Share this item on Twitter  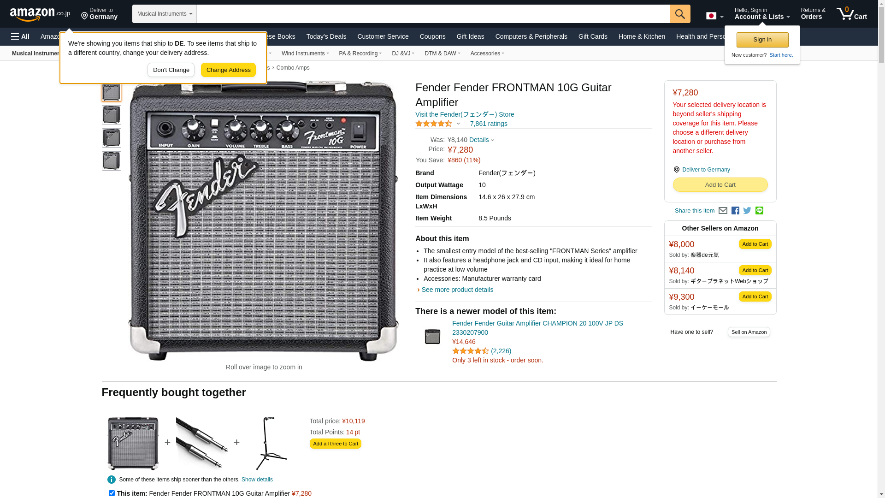(x=747, y=211)
